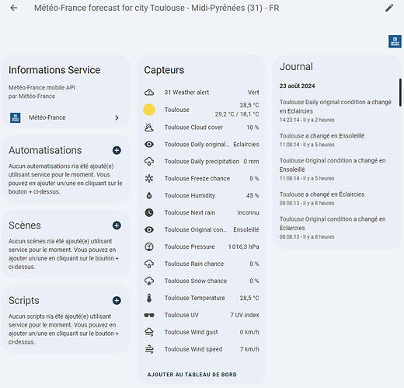Open the 31 Weather alert sensor row

pos(201,93)
